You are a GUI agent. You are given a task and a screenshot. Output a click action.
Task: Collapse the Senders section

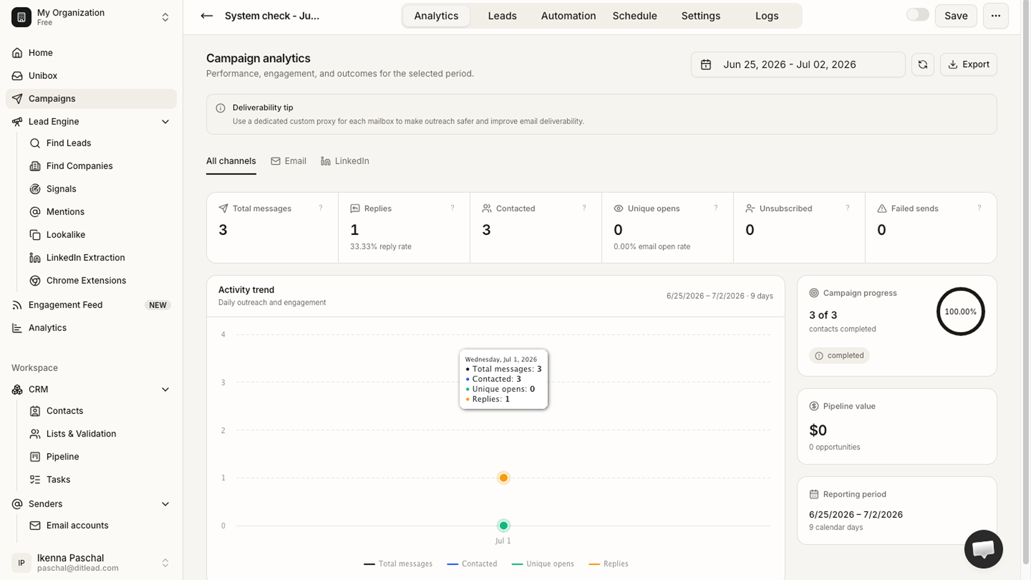coord(165,504)
